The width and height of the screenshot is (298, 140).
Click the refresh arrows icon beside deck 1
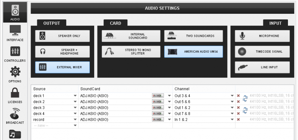[x=245, y=98]
